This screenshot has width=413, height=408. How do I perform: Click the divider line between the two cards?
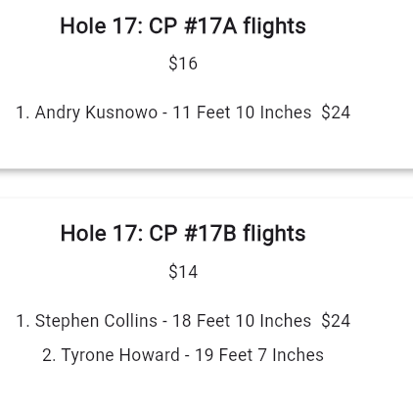point(206,171)
